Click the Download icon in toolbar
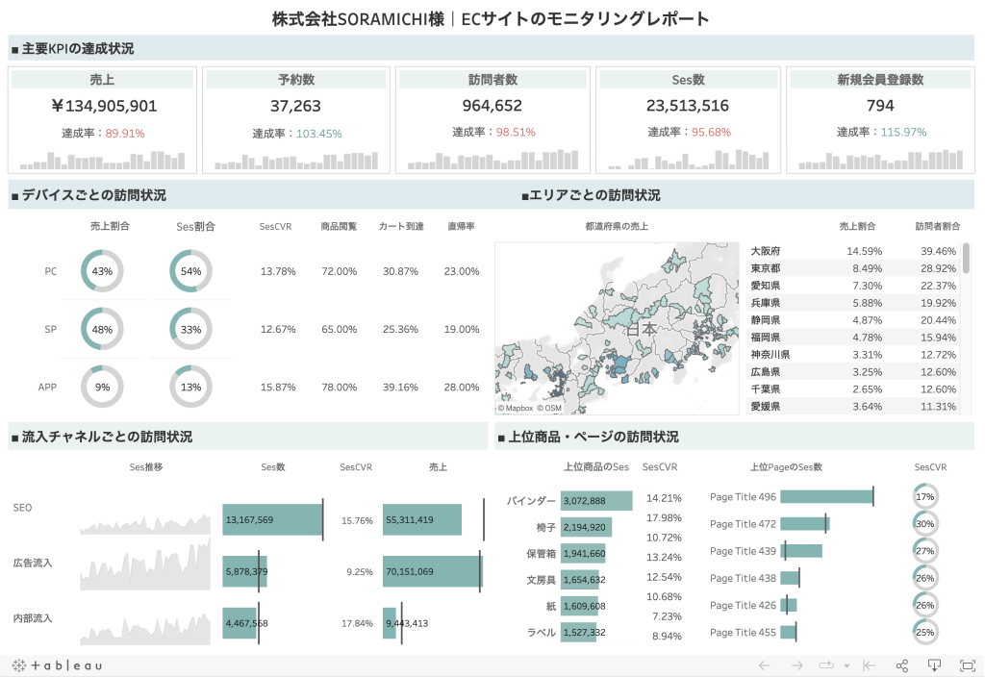Screen dimensions: 985x677 tap(934, 665)
